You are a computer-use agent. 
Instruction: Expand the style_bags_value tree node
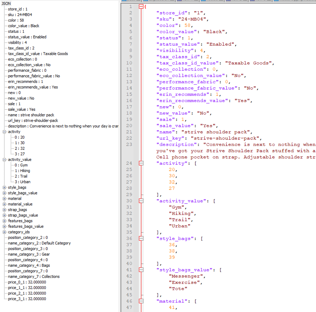point(4,193)
